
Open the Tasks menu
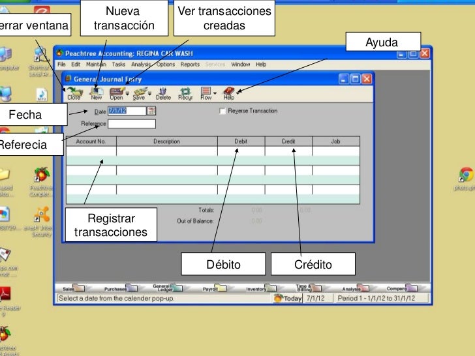click(119, 64)
